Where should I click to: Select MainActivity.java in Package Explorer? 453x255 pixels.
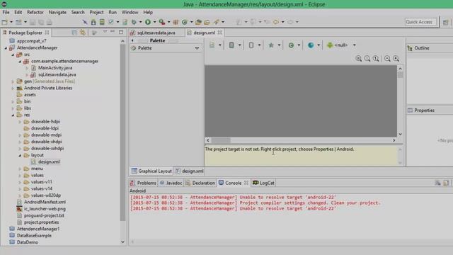coord(55,68)
